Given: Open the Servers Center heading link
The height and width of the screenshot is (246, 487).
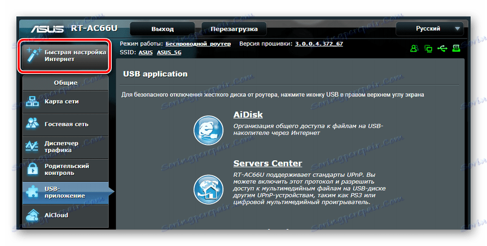Looking at the screenshot, I should click(268, 164).
